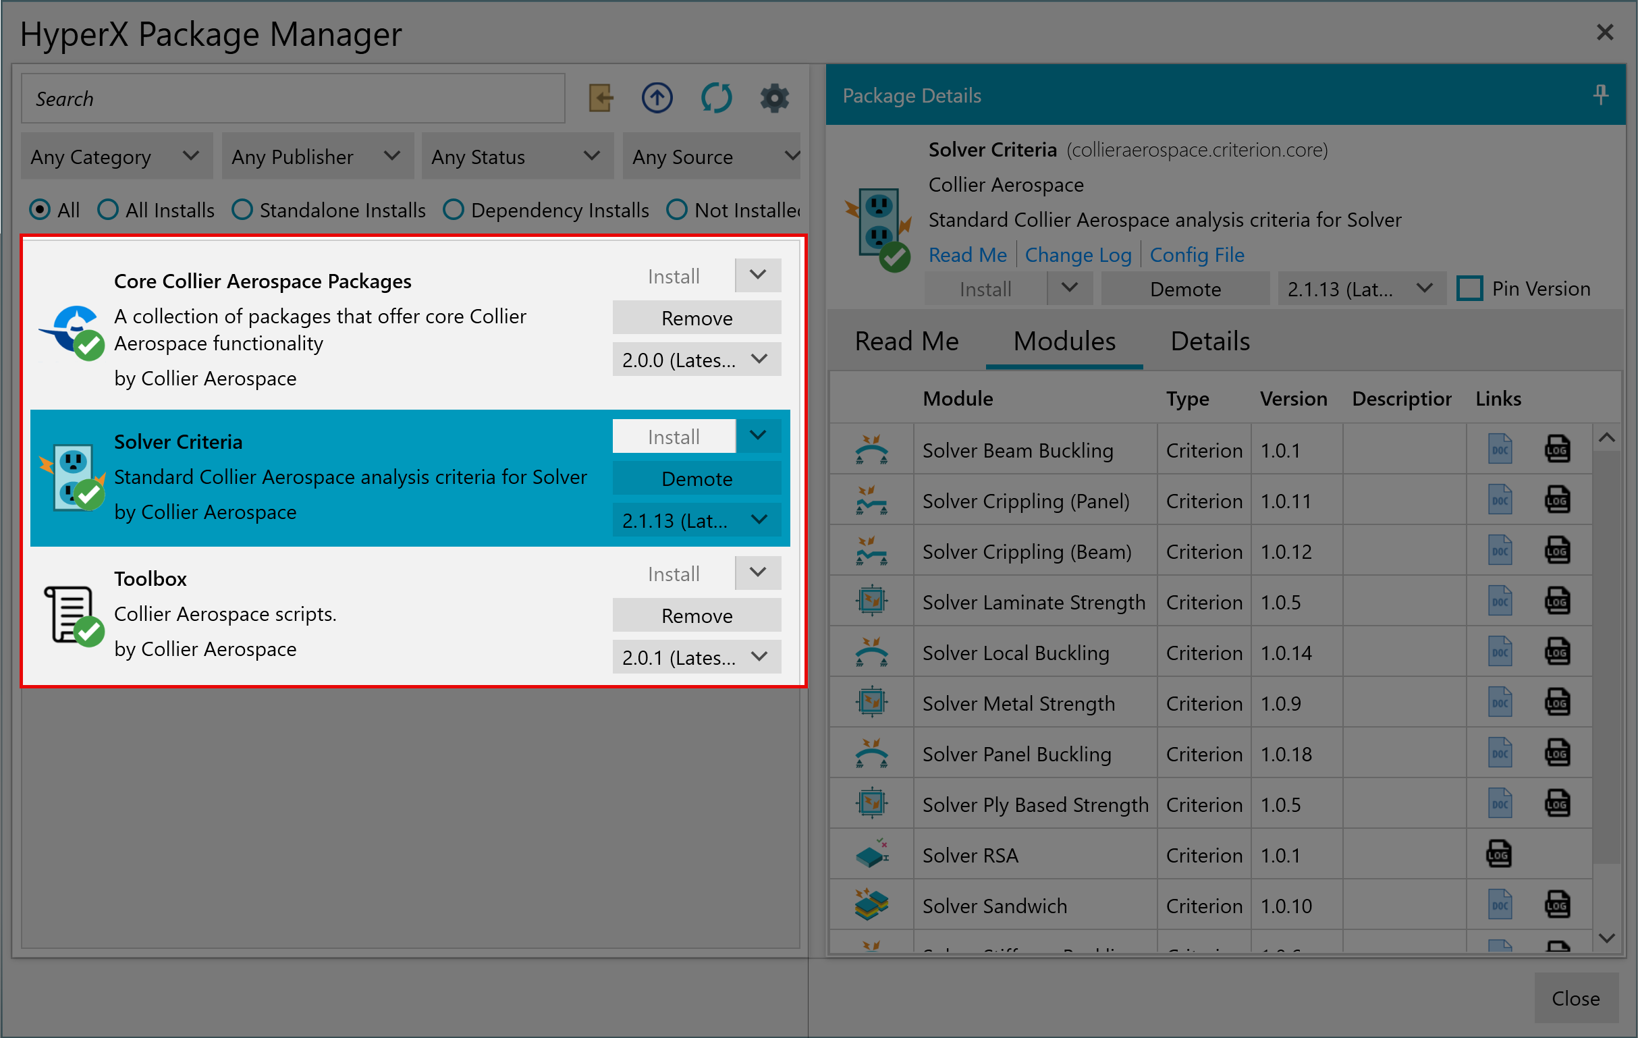Switch to the Read Me tab
The image size is (1638, 1038).
[906, 341]
